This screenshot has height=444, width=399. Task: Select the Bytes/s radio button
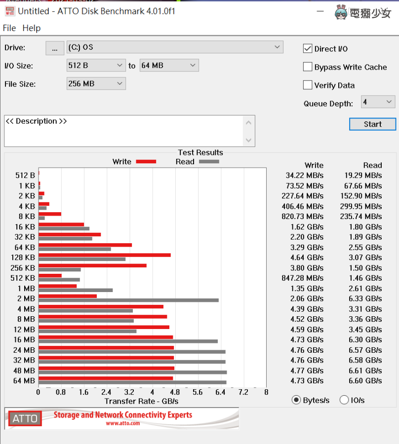(x=296, y=400)
